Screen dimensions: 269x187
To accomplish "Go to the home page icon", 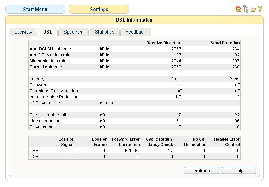I will (239, 9).
